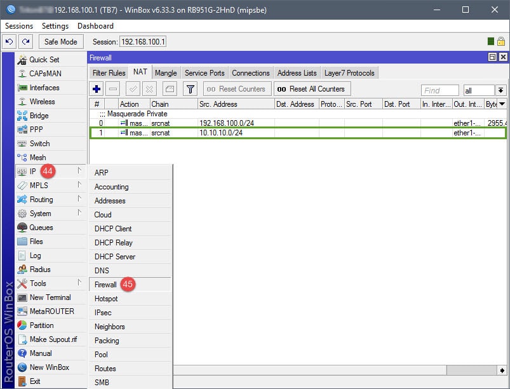Remove selected rule with minus icon
This screenshot has height=389, width=510.
(x=113, y=89)
